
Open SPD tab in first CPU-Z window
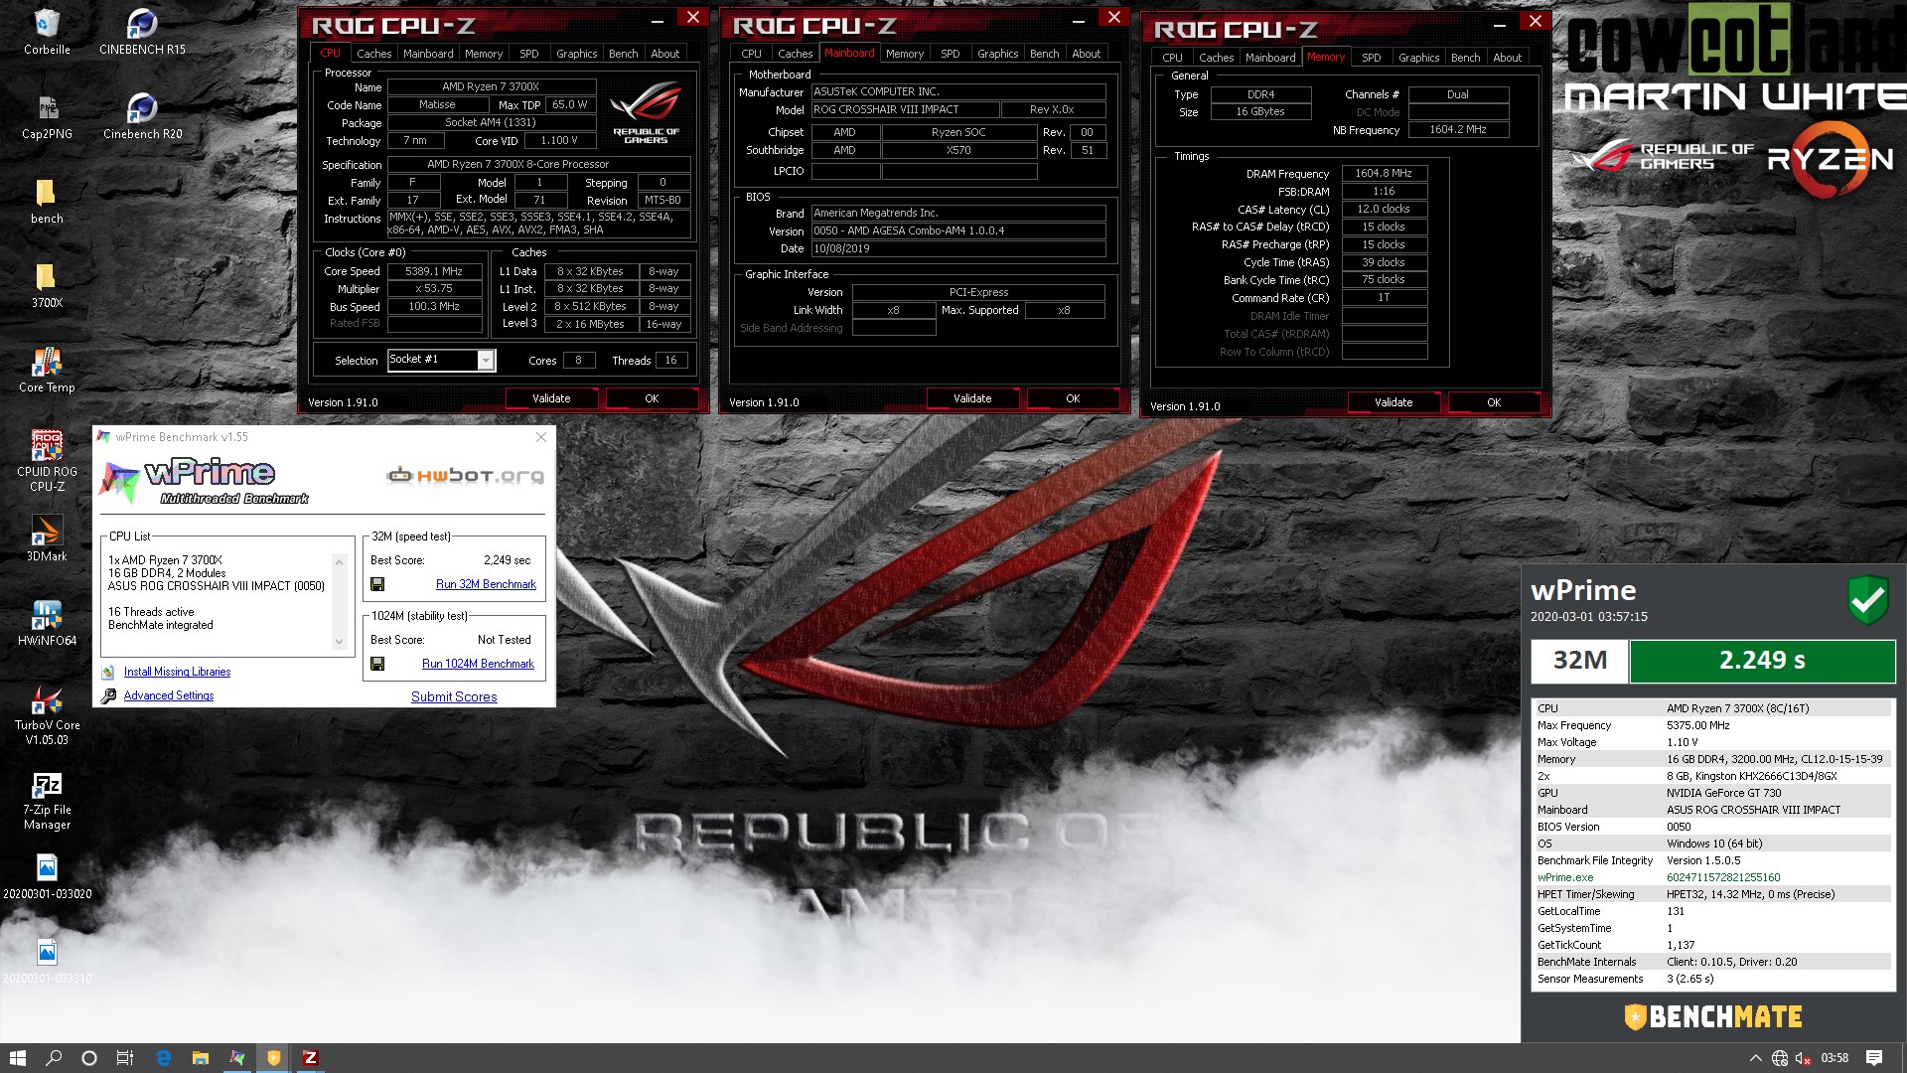click(x=529, y=54)
